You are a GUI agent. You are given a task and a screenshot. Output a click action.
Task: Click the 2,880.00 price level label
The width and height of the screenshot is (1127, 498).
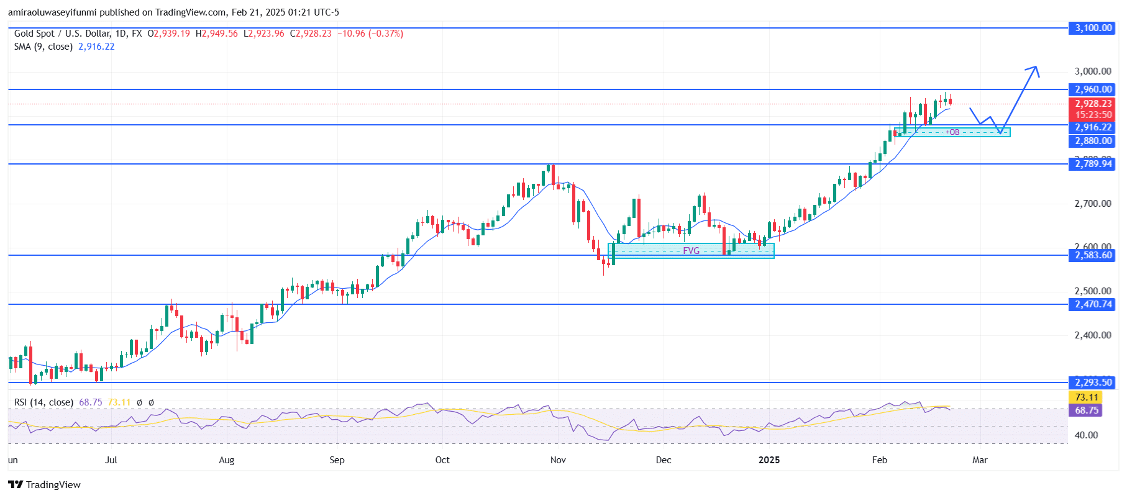1093,141
